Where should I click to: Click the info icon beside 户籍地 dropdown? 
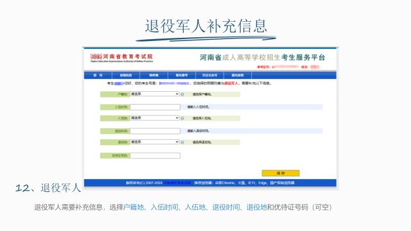[182, 94]
